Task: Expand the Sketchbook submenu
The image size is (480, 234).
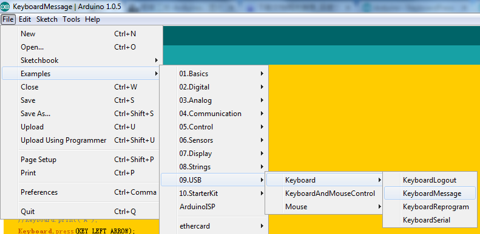Action: (x=81, y=60)
